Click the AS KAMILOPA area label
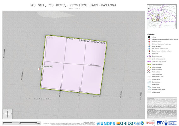The width and height of the screenshot is (179, 126). (39, 99)
